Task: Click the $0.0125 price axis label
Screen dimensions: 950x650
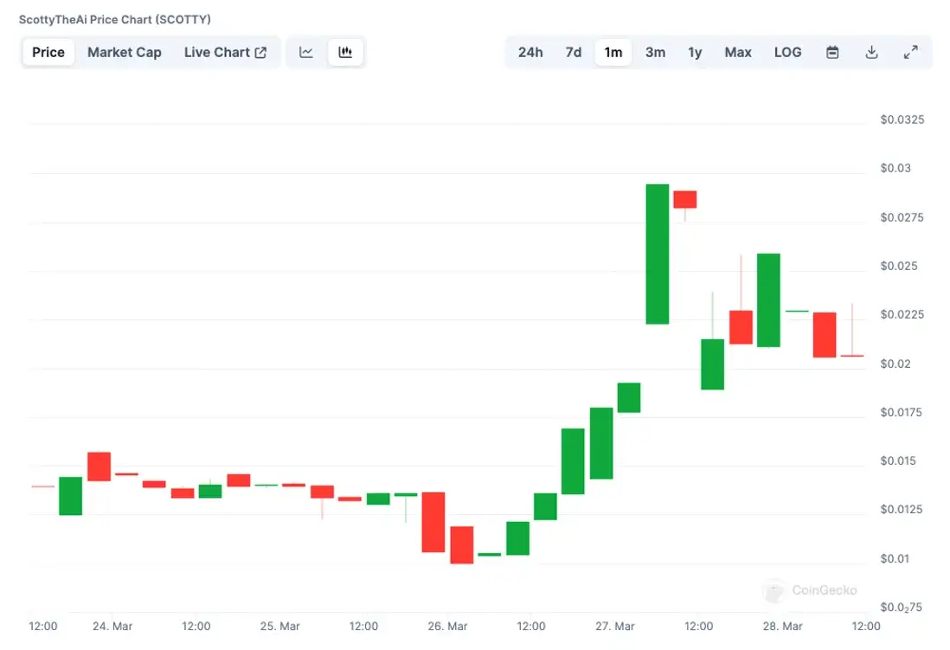Action: tap(902, 509)
